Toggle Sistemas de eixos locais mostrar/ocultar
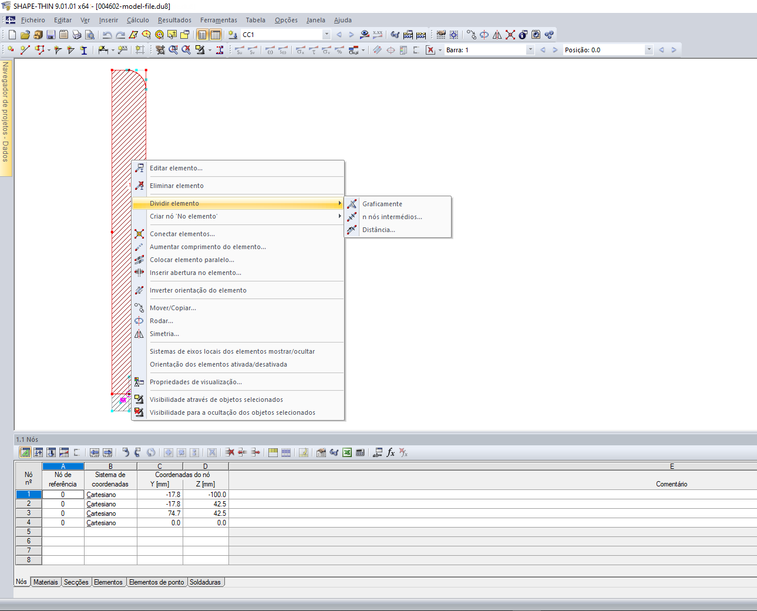Screen dimensions: 757x611 [238, 351]
